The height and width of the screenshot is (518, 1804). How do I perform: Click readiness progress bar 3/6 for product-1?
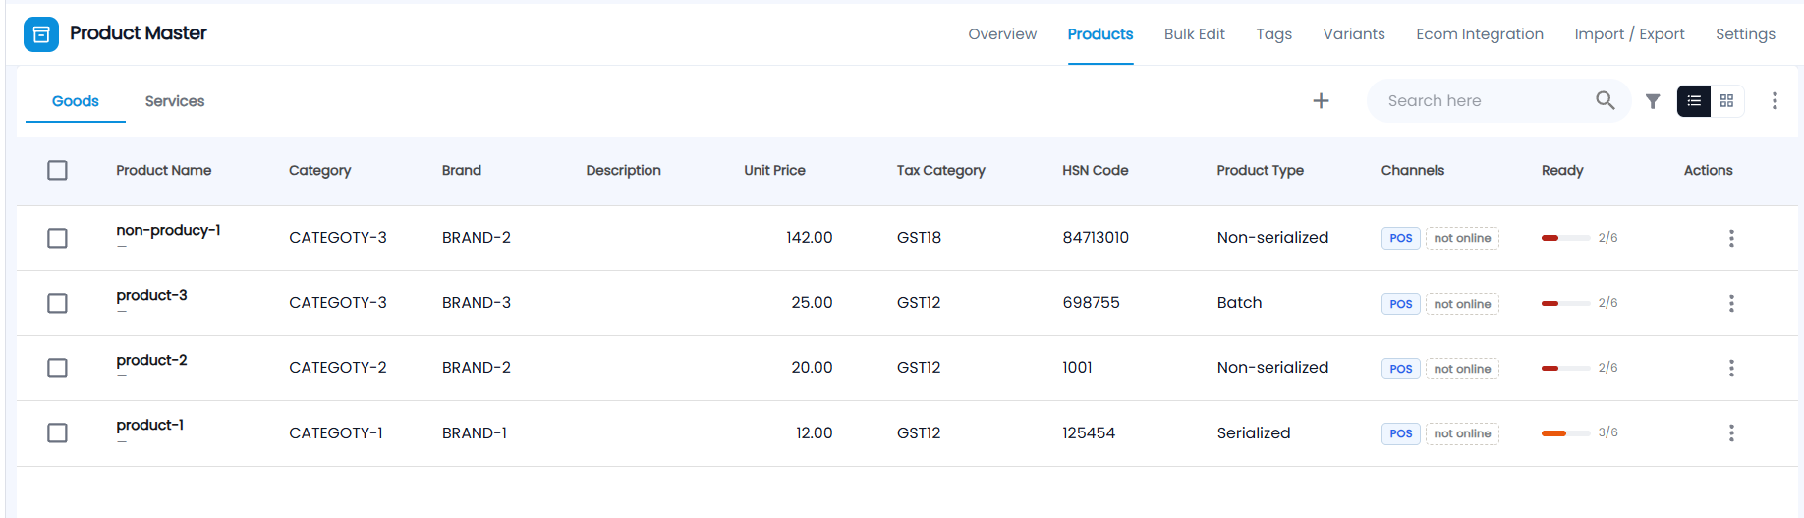[1565, 432]
